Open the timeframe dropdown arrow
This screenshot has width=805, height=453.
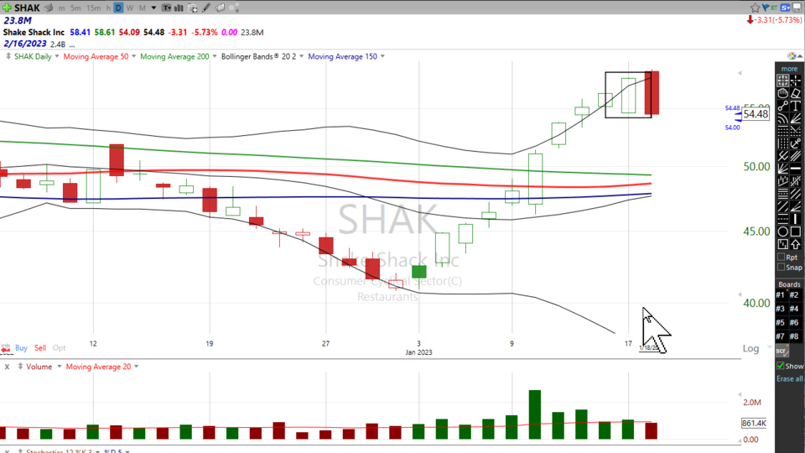[153, 8]
